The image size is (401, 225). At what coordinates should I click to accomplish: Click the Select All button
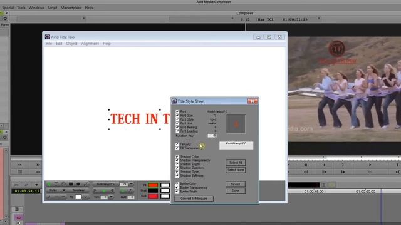236,162
